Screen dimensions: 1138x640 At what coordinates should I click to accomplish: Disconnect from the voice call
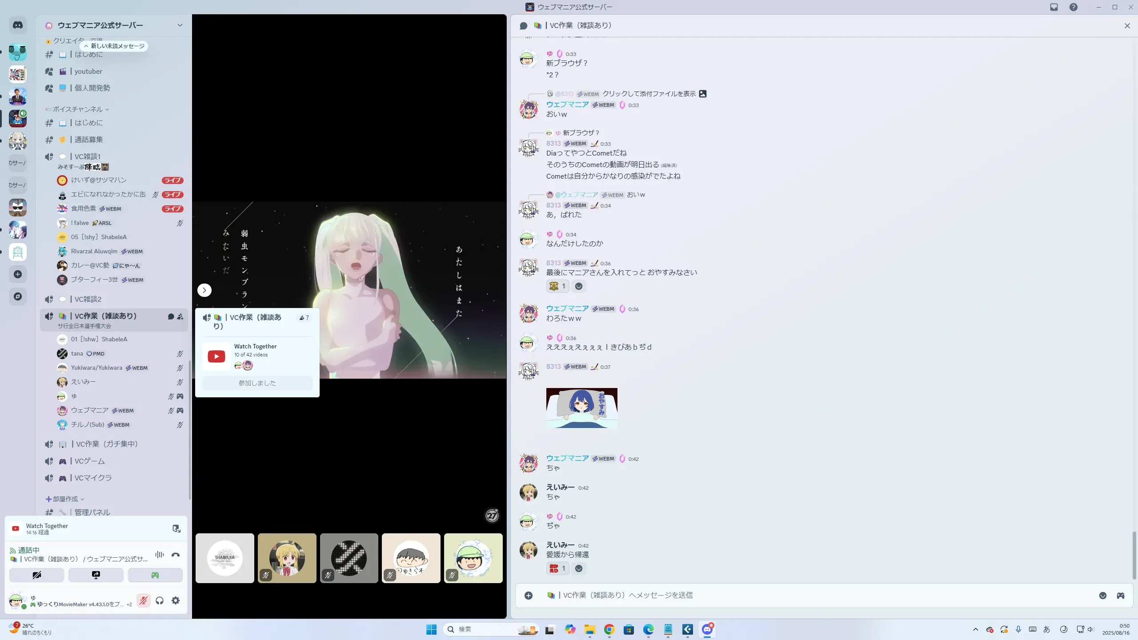click(x=176, y=555)
